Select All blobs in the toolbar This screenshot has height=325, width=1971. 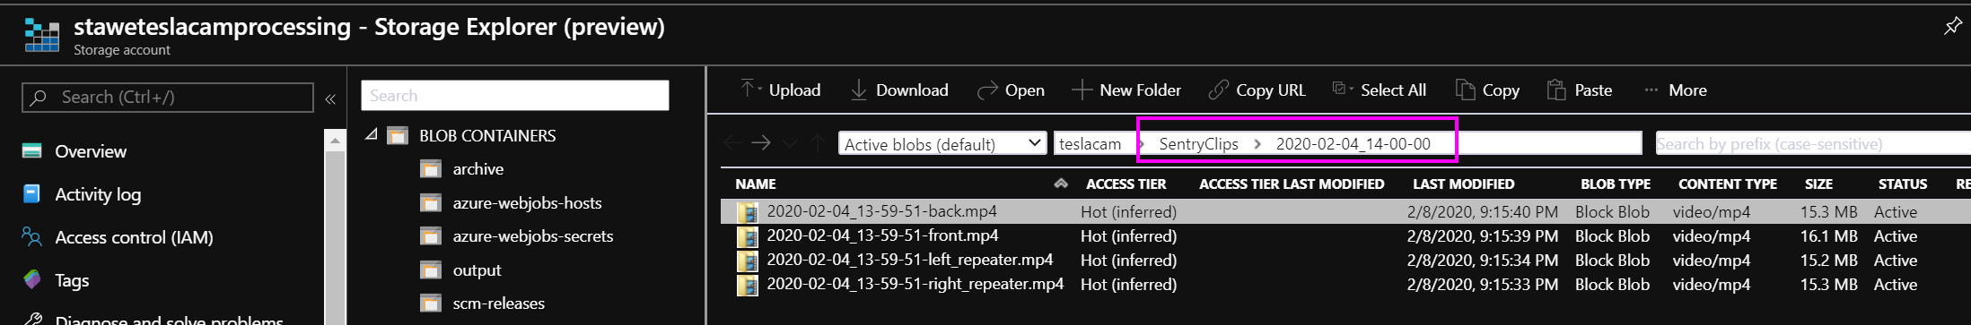click(1380, 90)
